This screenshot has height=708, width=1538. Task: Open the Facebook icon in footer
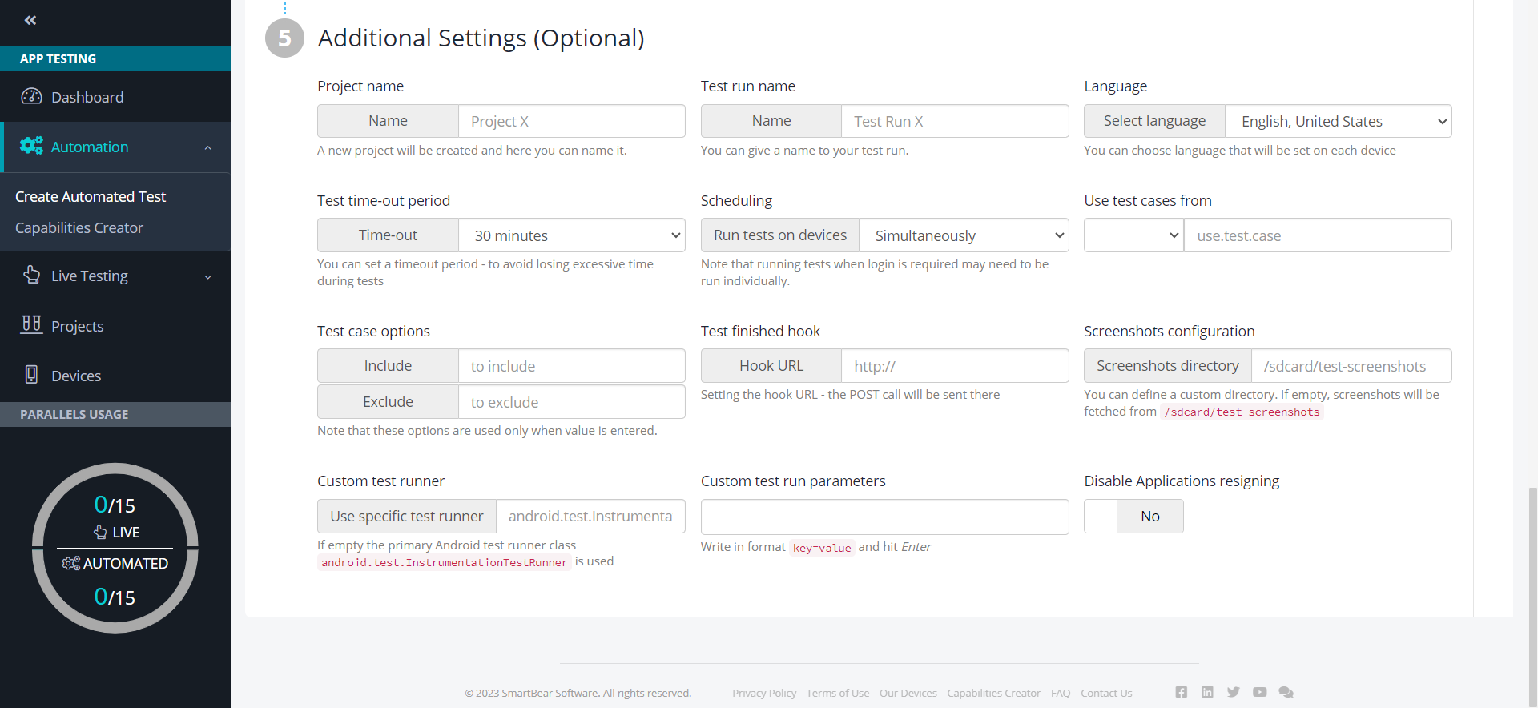tap(1181, 692)
